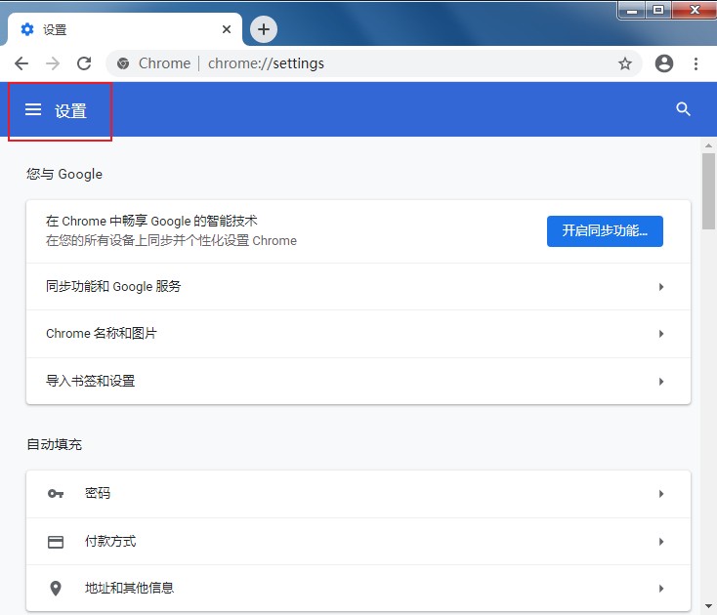Click the scrollbar up arrow
The image size is (717, 615).
tap(708, 145)
